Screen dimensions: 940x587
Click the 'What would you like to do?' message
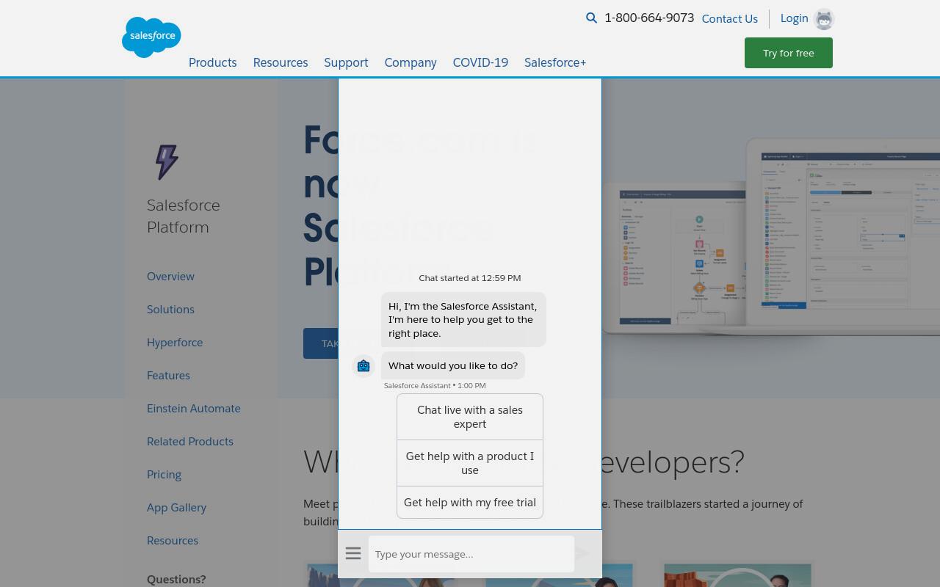coord(453,365)
